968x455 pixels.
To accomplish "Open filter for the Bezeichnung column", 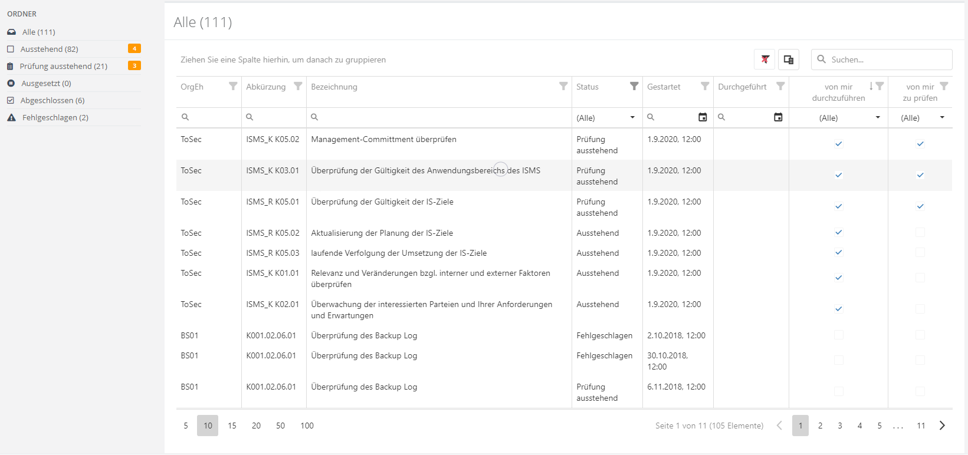I will pyautogui.click(x=563, y=87).
